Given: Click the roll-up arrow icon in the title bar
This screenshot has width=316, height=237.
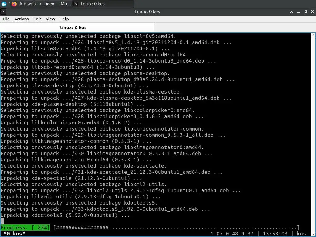Looking at the screenshot, I should [x=291, y=12].
